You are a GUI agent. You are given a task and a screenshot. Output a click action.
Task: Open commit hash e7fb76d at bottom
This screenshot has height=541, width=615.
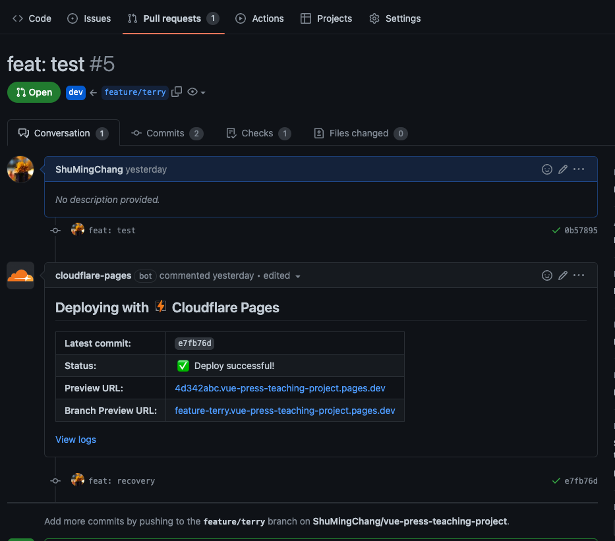pos(581,481)
